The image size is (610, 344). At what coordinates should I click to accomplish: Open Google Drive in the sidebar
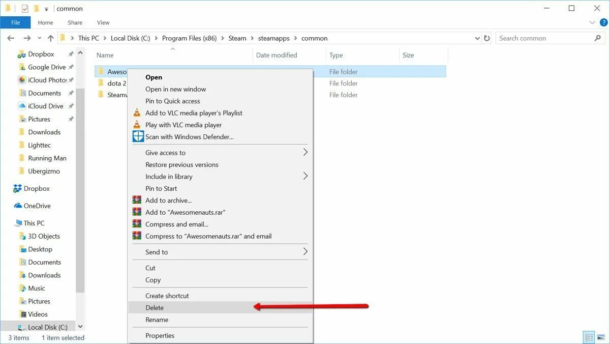click(47, 67)
